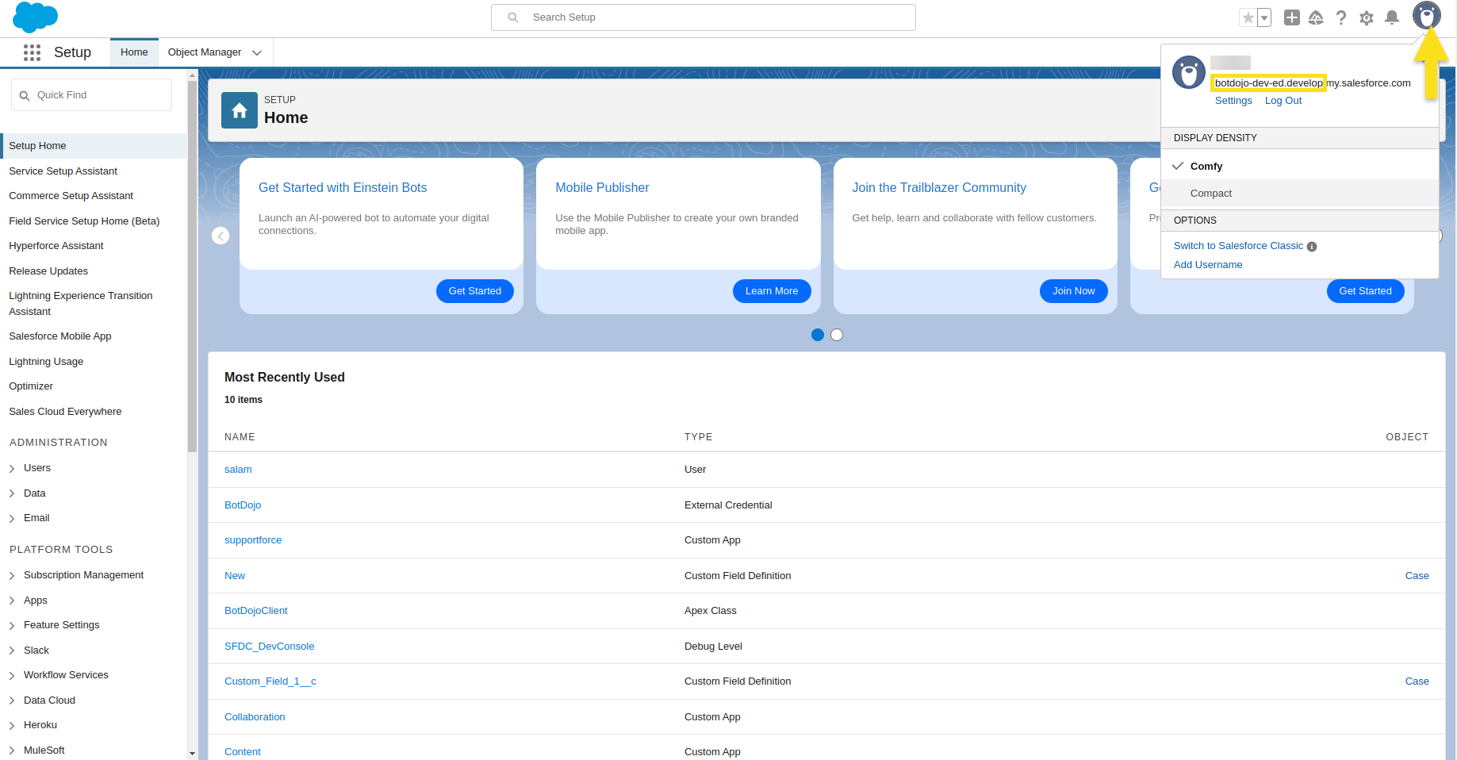Image resolution: width=1457 pixels, height=760 pixels.
Task: Click the large avatar in profile panel
Action: (1189, 72)
